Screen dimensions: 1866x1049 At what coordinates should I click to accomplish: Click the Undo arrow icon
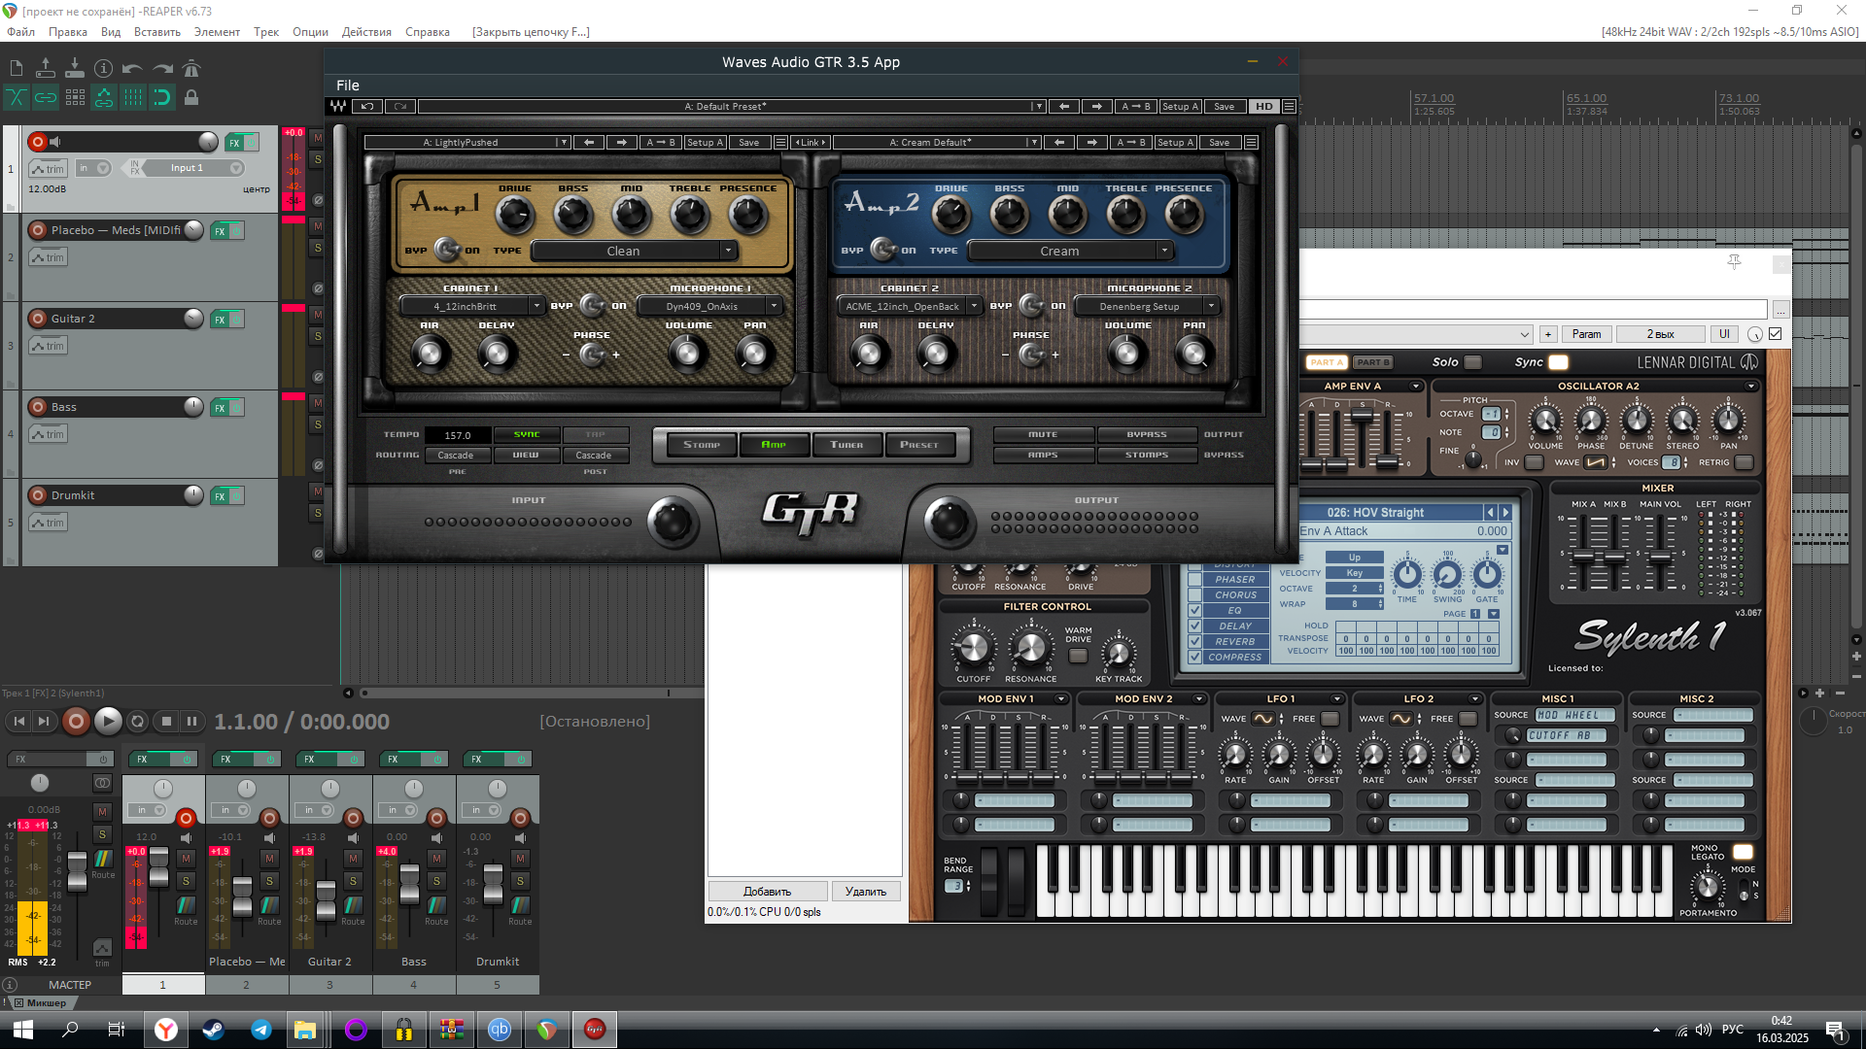coord(133,68)
